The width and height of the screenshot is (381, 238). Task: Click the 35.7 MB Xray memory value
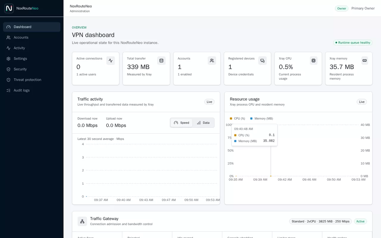(x=342, y=67)
